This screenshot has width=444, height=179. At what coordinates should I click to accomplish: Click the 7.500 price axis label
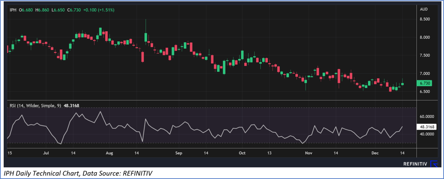pos(425,56)
